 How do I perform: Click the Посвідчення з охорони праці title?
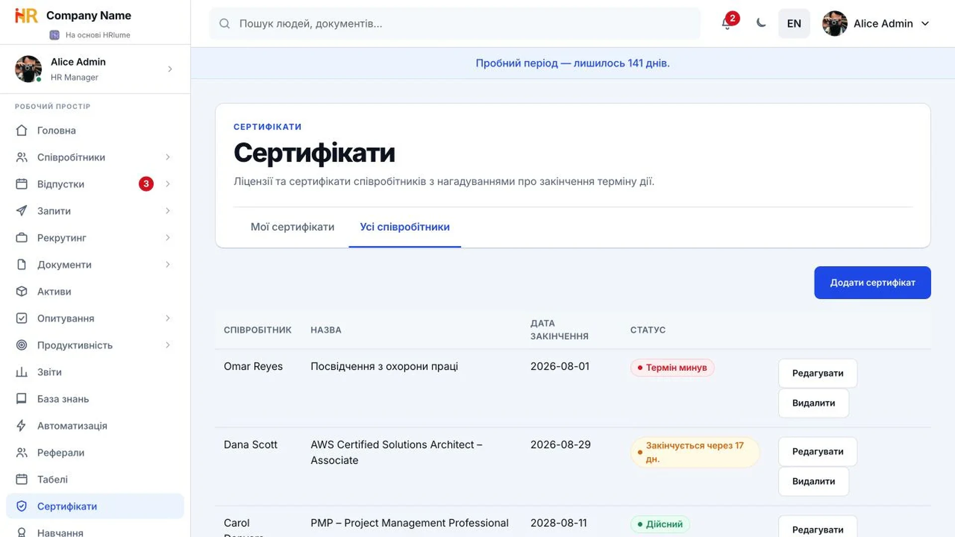[x=384, y=366]
